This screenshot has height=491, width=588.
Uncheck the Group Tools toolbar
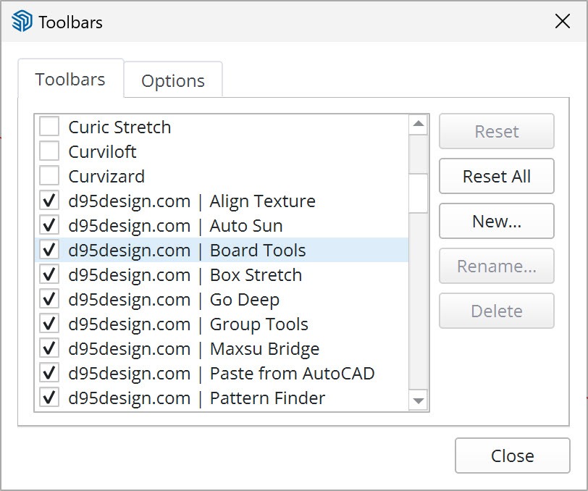coord(49,324)
